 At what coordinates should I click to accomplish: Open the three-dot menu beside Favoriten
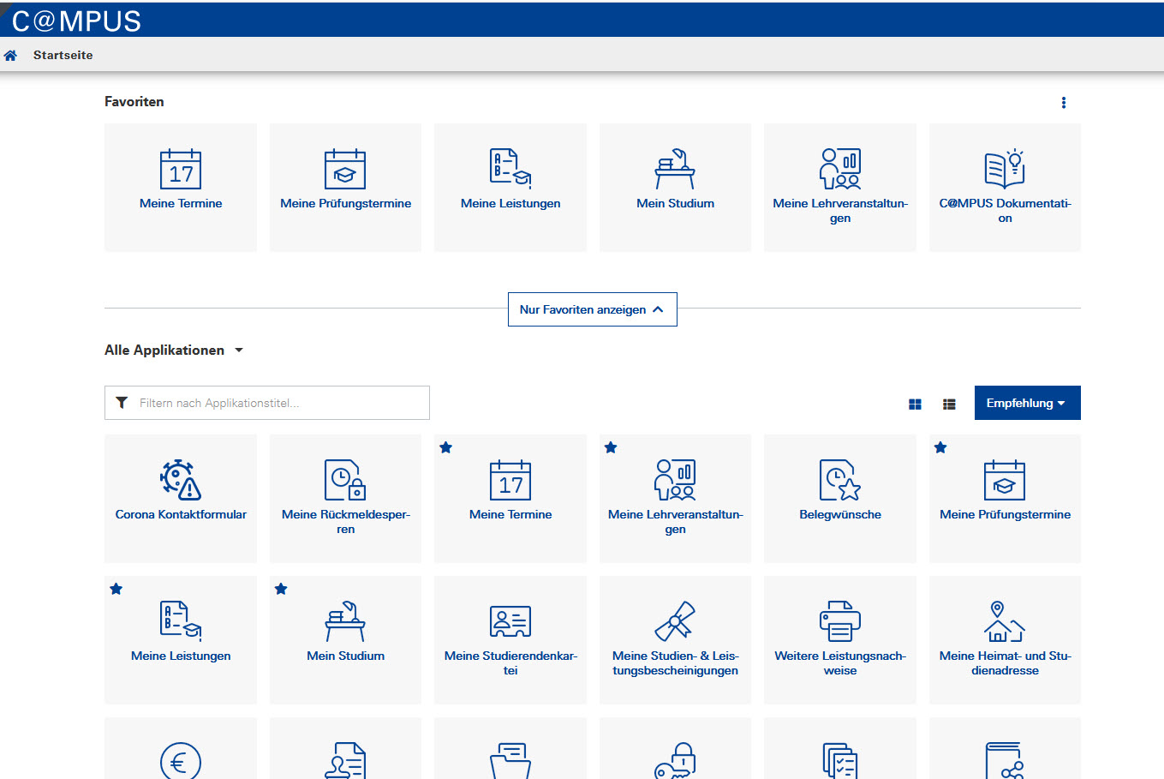pyautogui.click(x=1064, y=103)
